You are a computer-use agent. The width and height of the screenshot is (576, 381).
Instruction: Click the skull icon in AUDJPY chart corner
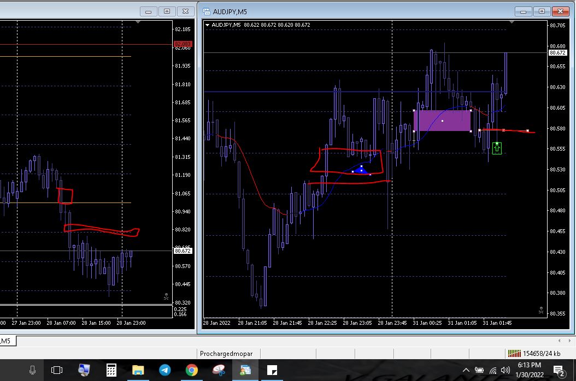point(541,310)
